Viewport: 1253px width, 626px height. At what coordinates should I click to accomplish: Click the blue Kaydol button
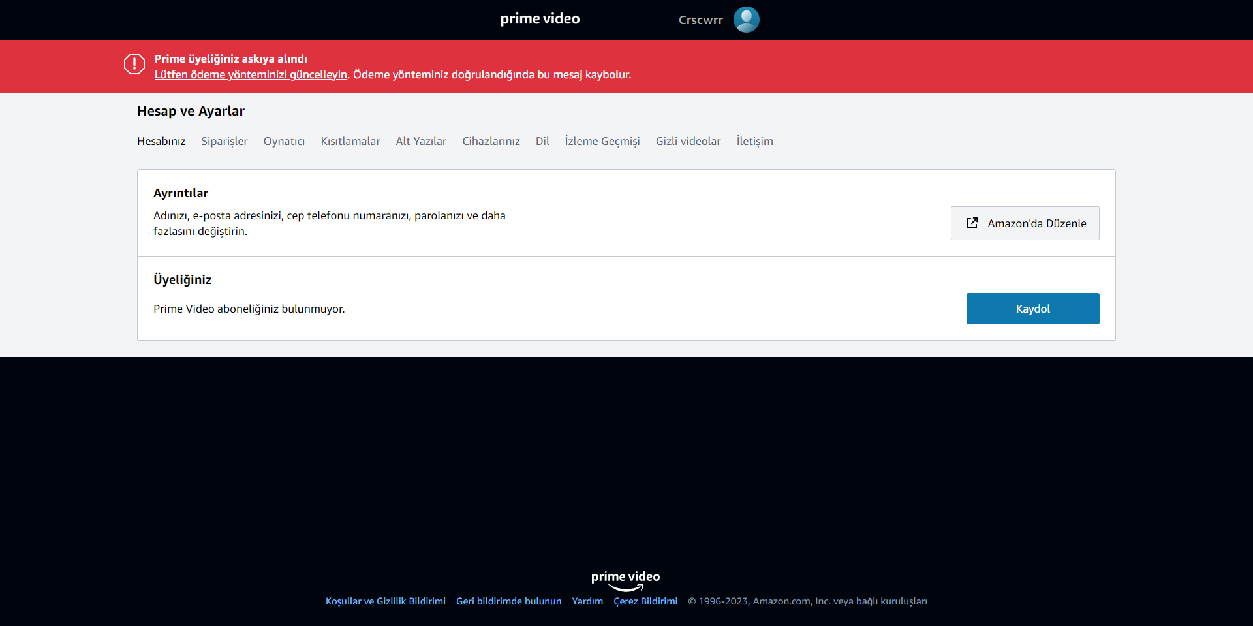tap(1032, 309)
